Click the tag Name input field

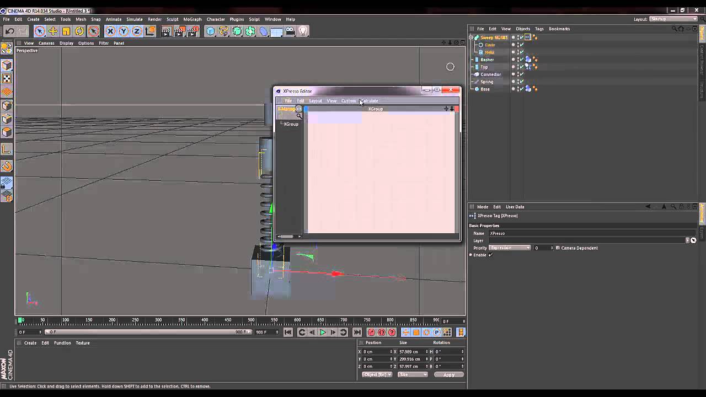[x=592, y=233]
